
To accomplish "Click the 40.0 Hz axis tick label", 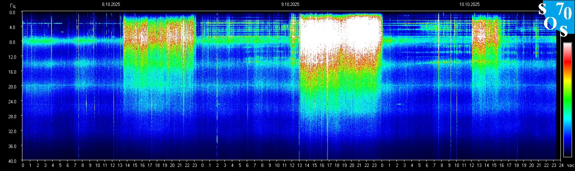I will (x=13, y=161).
